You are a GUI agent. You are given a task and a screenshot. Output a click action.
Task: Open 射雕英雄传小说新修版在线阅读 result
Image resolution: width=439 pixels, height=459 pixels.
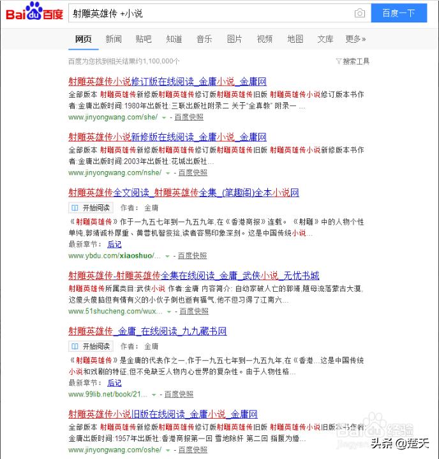[x=167, y=137]
